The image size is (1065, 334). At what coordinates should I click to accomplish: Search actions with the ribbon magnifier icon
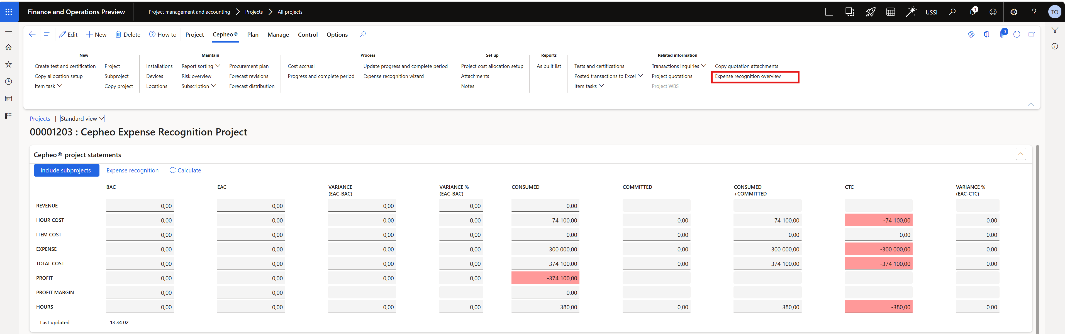(x=363, y=34)
